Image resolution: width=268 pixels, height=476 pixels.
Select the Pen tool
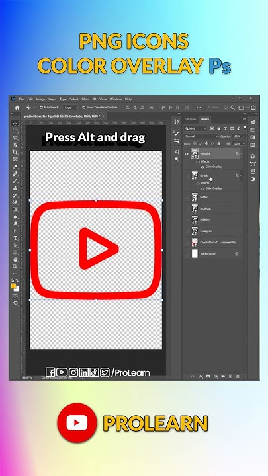[15, 231]
